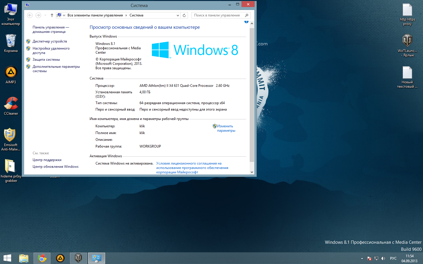Expand the address bar history dropdown

[x=178, y=15]
